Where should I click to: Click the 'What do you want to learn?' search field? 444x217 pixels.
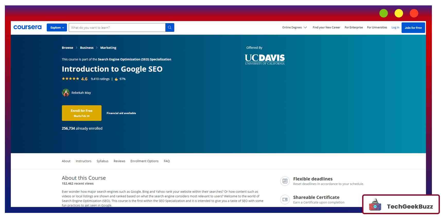click(117, 28)
